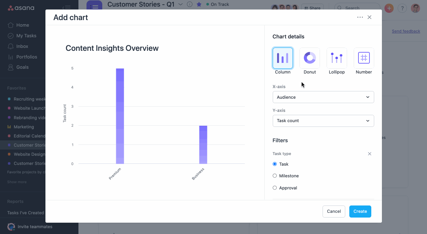The image size is (427, 234).
Task: Remove the Task type filter
Action: click(369, 154)
